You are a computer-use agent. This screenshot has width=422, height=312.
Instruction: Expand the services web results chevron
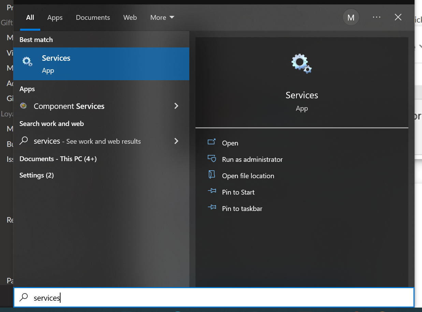[176, 141]
